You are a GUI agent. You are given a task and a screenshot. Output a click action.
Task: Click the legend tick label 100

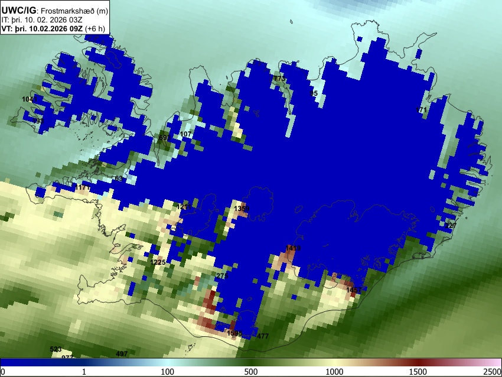167,372
